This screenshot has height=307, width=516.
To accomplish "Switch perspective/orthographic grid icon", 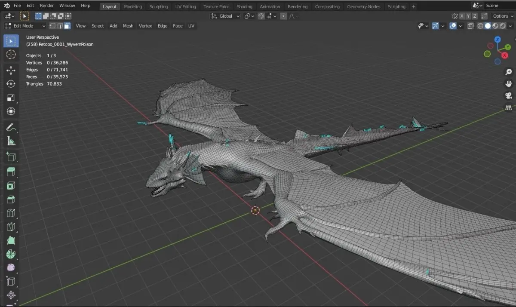I will coord(509,107).
